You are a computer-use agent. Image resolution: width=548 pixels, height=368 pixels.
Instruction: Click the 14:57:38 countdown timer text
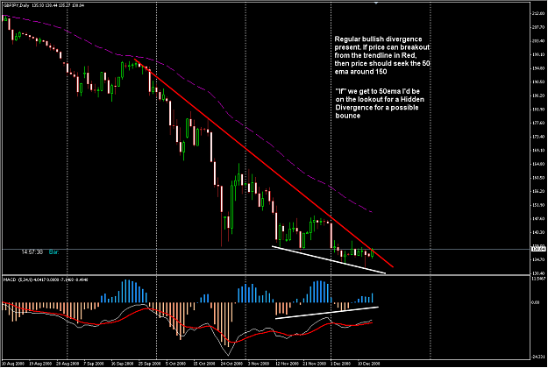pos(32,251)
